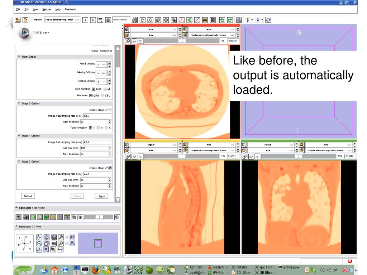The image size is (367, 275).
Task: Open the Fixed Volume dropdown
Action: coord(101,64)
